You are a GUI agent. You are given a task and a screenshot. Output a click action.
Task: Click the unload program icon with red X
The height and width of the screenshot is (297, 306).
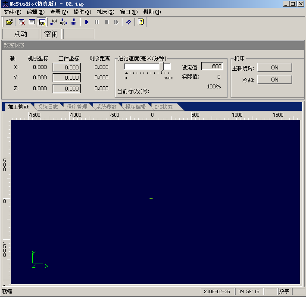(22, 22)
